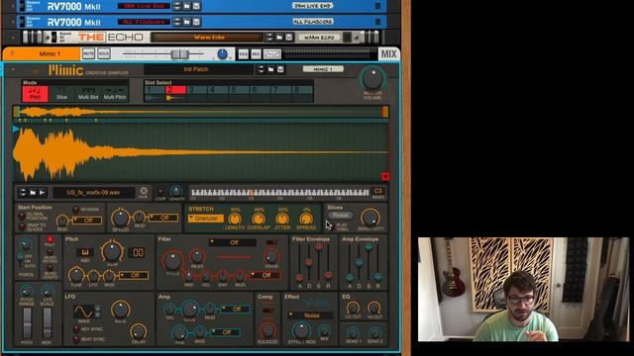Toggle the Loop button

click(x=160, y=192)
